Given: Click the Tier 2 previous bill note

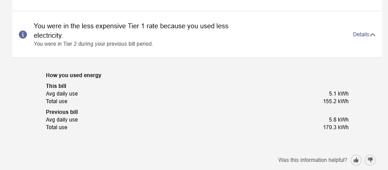Looking at the screenshot, I should 93,44.
